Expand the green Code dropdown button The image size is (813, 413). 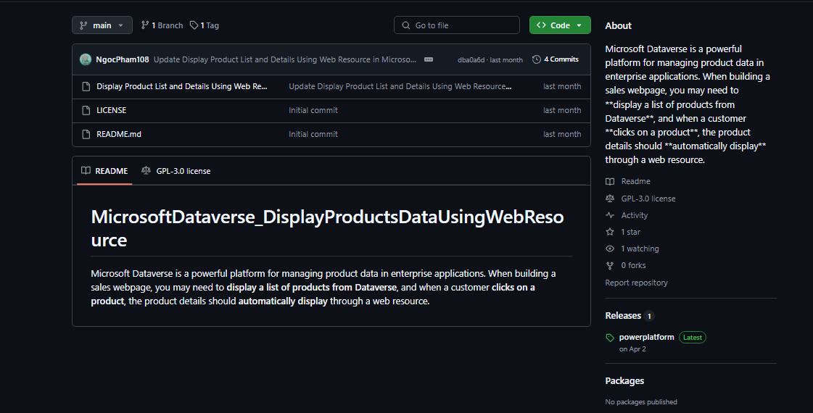point(560,25)
